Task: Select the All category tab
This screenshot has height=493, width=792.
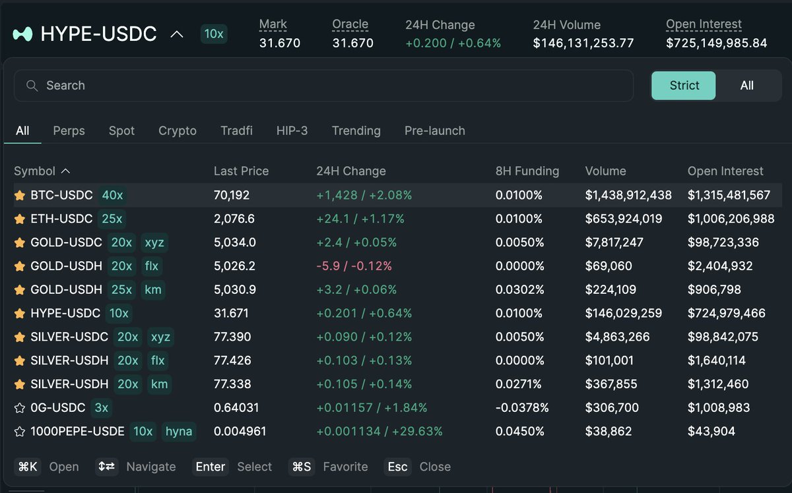Action: point(22,130)
